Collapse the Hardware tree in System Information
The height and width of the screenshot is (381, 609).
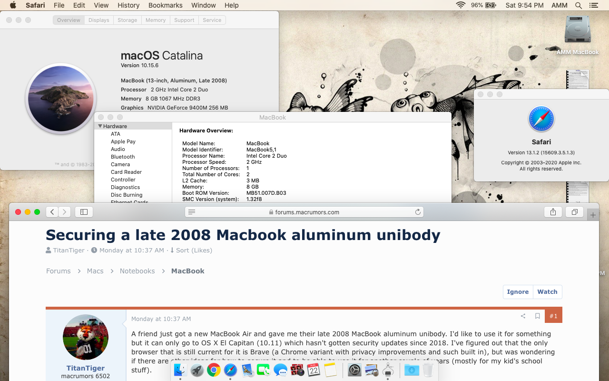[x=100, y=126]
